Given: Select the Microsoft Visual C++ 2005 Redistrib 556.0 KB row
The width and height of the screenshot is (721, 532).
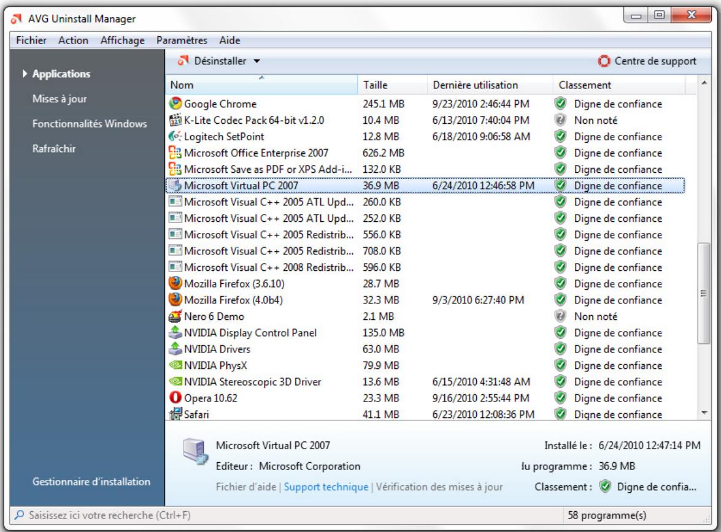Looking at the screenshot, I should pyautogui.click(x=425, y=235).
